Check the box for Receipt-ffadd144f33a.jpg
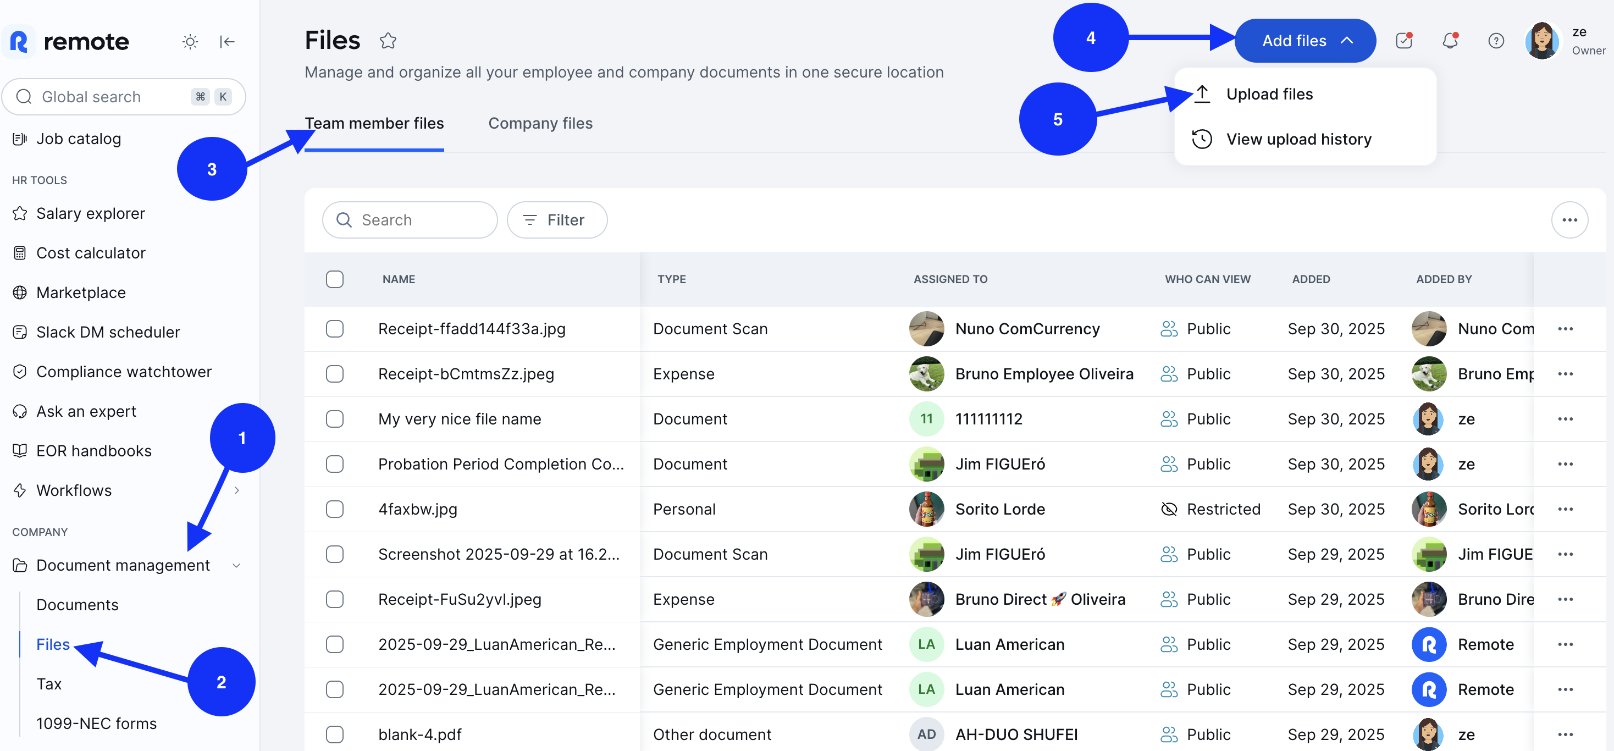Viewport: 1614px width, 751px height. tap(335, 329)
